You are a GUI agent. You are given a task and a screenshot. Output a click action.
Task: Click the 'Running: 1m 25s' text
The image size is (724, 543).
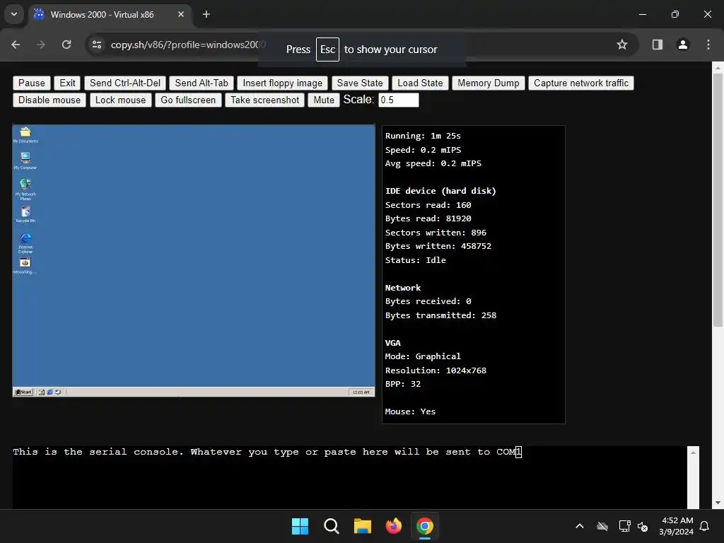[x=423, y=136]
